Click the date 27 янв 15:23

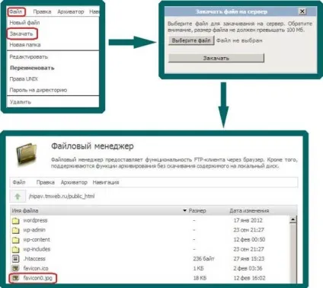[x=249, y=259]
